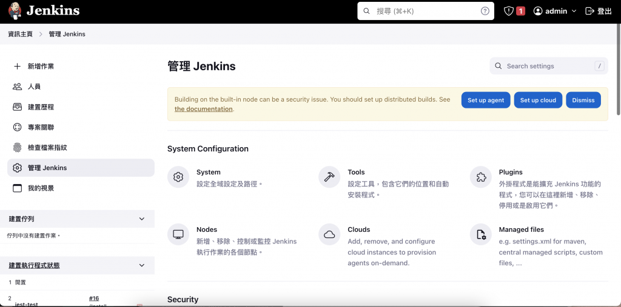Collapse the 建置執行程式狀態 panel chevron
This screenshot has width=621, height=307.
click(x=142, y=265)
